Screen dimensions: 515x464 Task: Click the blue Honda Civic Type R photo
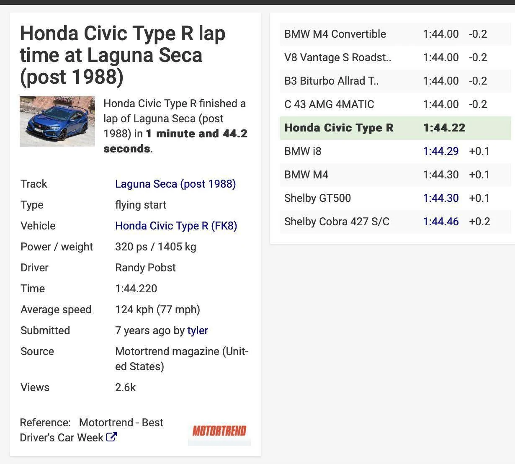[57, 121]
